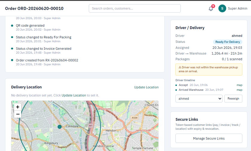Click the Driver / Delivery heading
251x151 pixels.
(x=190, y=28)
